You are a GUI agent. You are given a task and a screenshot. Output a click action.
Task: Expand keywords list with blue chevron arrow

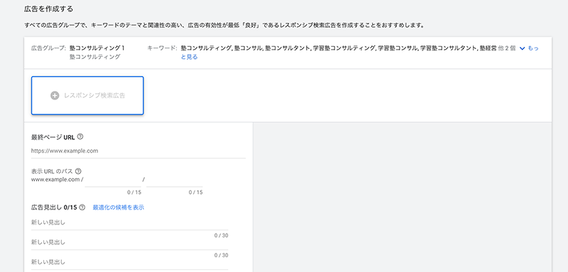[523, 48]
